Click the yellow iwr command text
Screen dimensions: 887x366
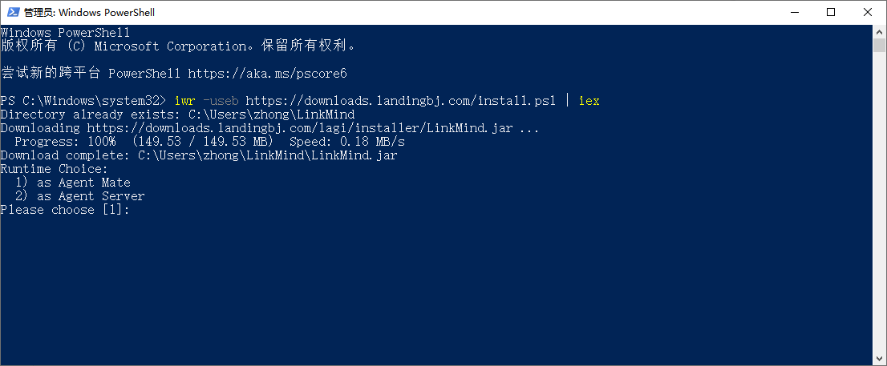tap(184, 101)
